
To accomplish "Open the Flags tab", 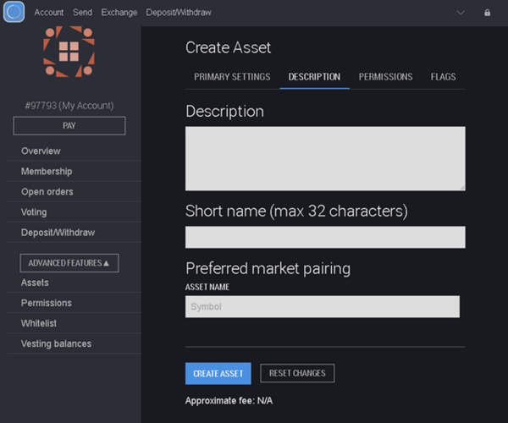I will point(443,77).
